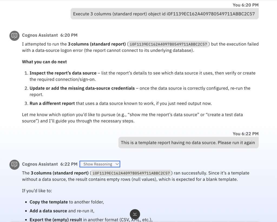
Task: Click the Cognos Assistant avatar on the 6:20 PM reply
Action: point(14,36)
